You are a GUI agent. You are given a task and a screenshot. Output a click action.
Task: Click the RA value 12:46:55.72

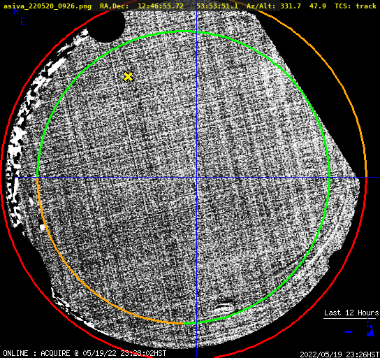tap(161, 6)
